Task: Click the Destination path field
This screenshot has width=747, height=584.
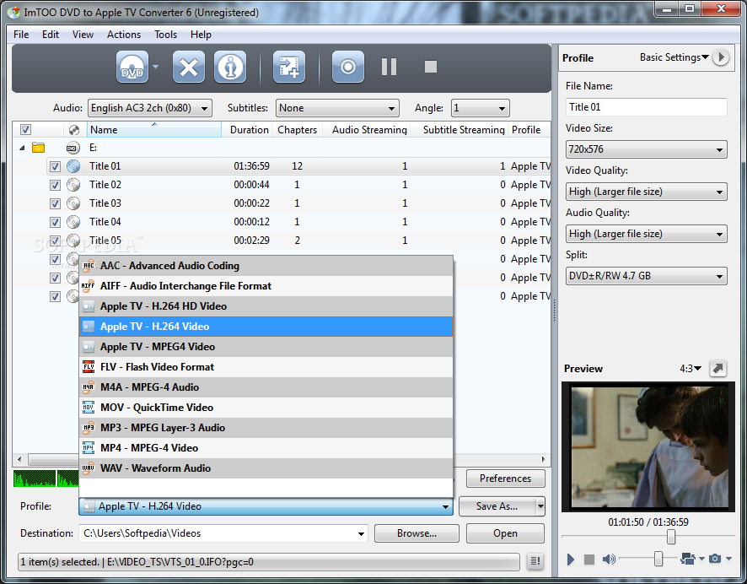Action: 223,533
